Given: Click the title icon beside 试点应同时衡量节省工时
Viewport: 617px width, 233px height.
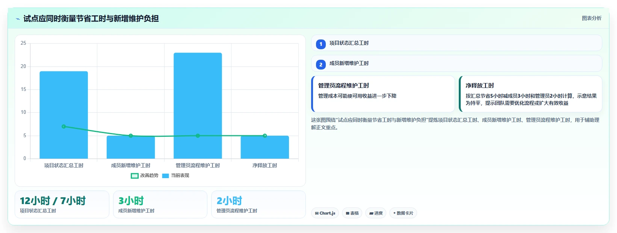Looking at the screenshot, I should click(x=18, y=19).
